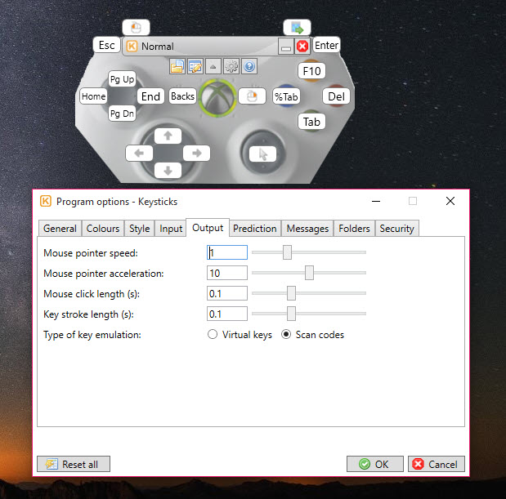
Task: Open the Folders tab
Action: [x=354, y=229]
